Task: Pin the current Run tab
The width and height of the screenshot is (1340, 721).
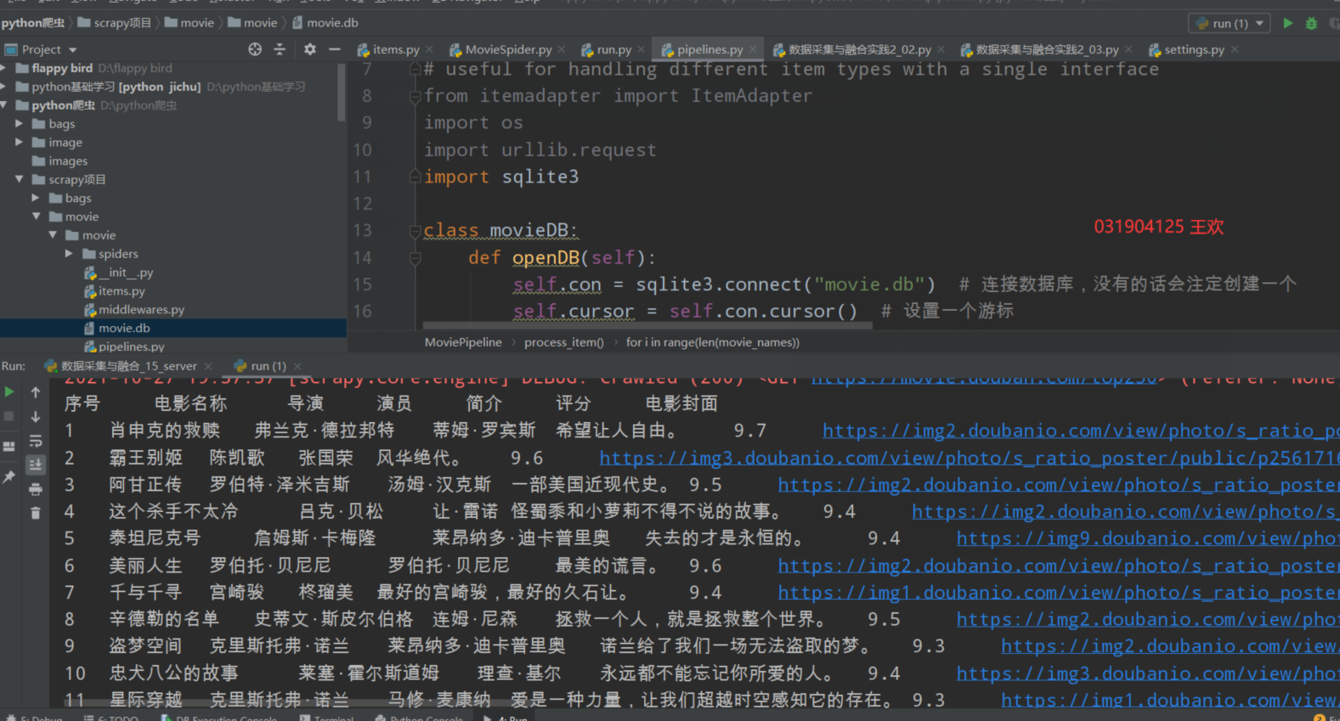Action: pyautogui.click(x=9, y=477)
